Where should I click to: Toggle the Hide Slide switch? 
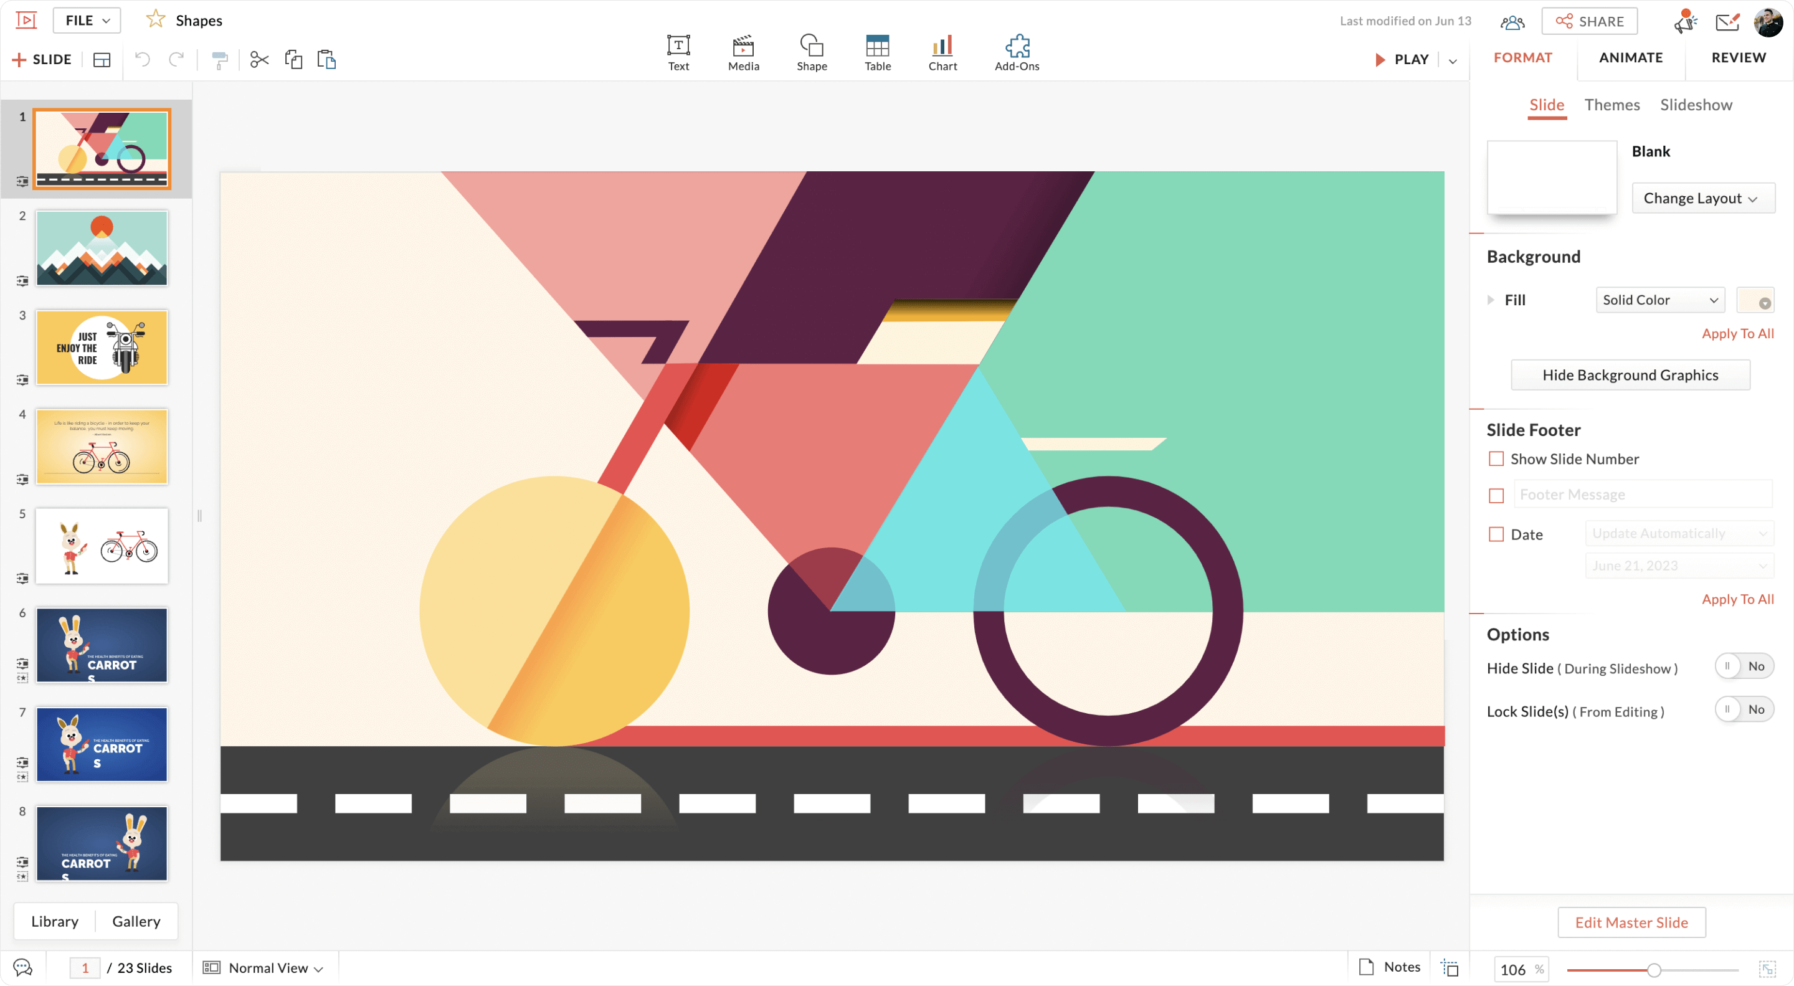[x=1743, y=666]
